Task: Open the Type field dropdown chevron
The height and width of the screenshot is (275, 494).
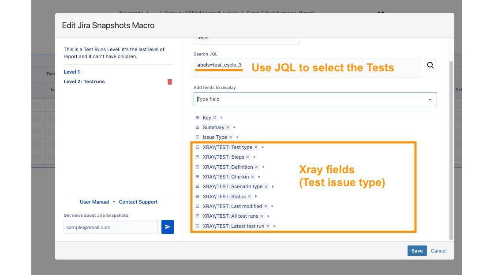Action: [430, 100]
